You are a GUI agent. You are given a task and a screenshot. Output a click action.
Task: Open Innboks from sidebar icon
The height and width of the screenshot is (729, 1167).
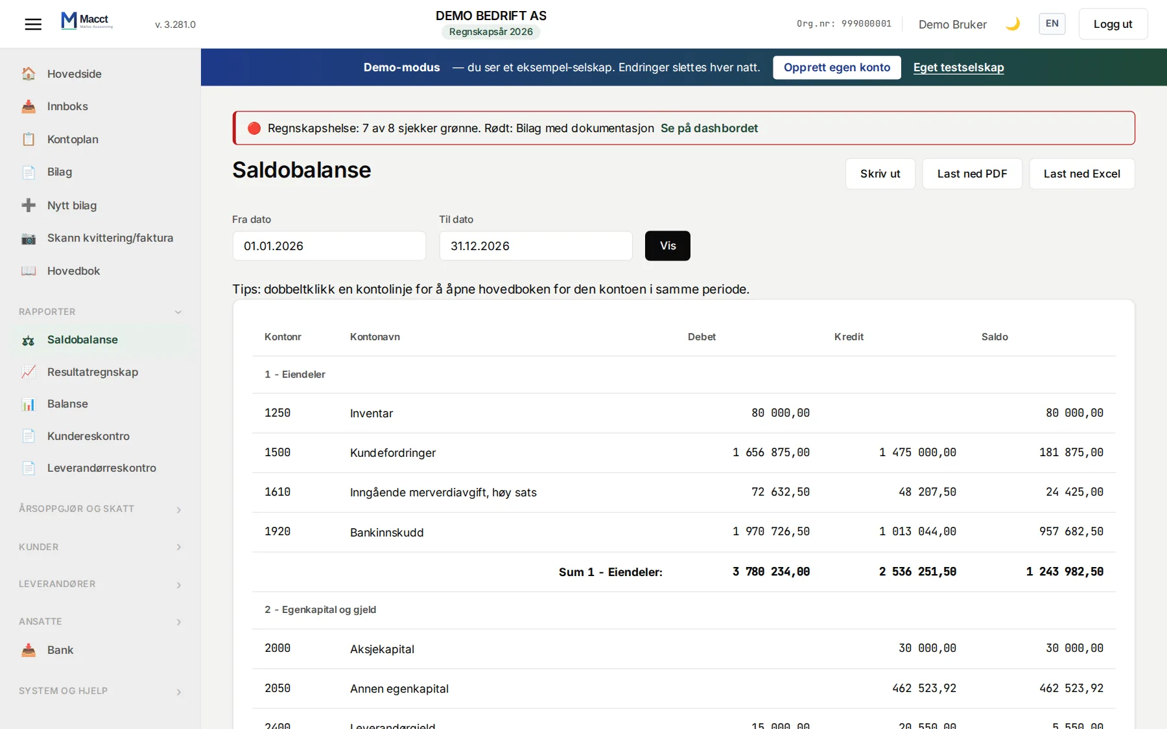coord(29,106)
